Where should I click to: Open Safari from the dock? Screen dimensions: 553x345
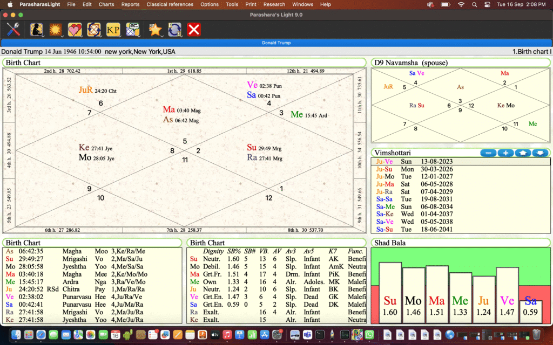pos(41,334)
